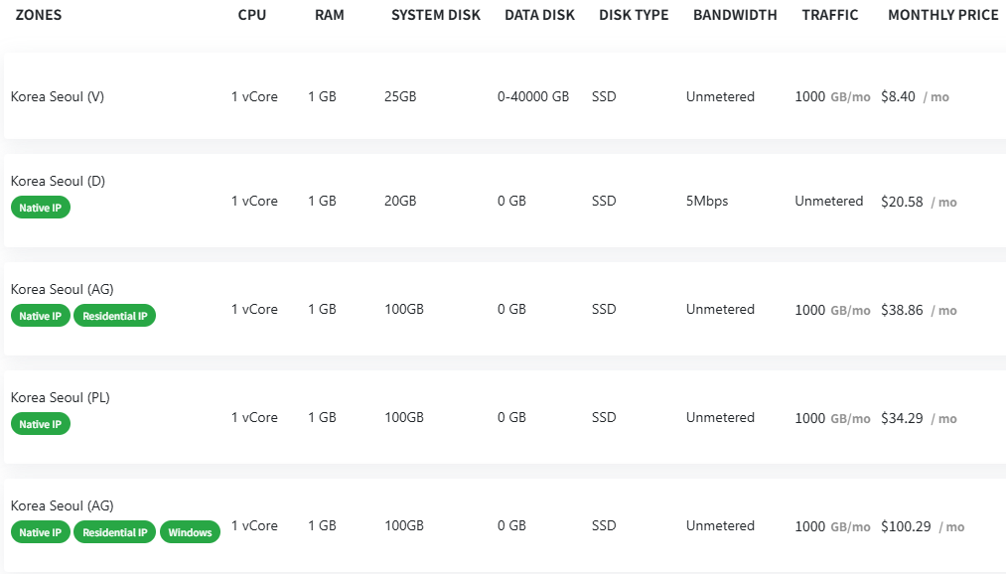Image resolution: width=1006 pixels, height=574 pixels.
Task: Open the Korea Seoul (D) zone plan
Action: [x=58, y=182]
